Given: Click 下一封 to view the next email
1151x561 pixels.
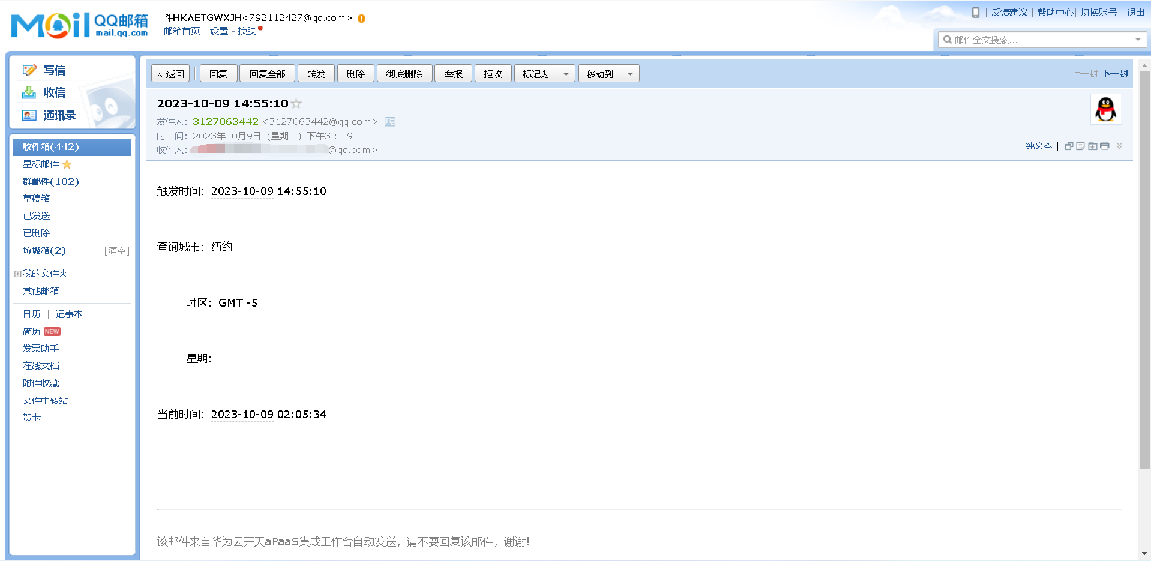Looking at the screenshot, I should 1114,73.
